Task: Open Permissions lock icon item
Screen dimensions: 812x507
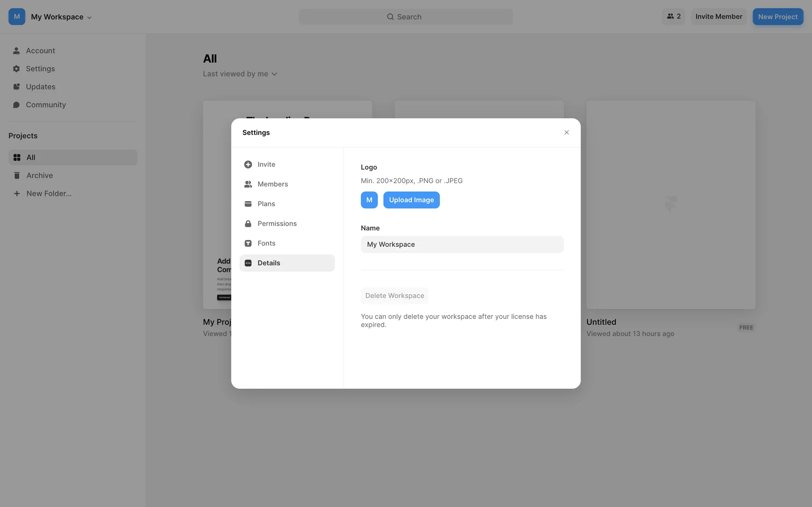Action: pos(248,224)
